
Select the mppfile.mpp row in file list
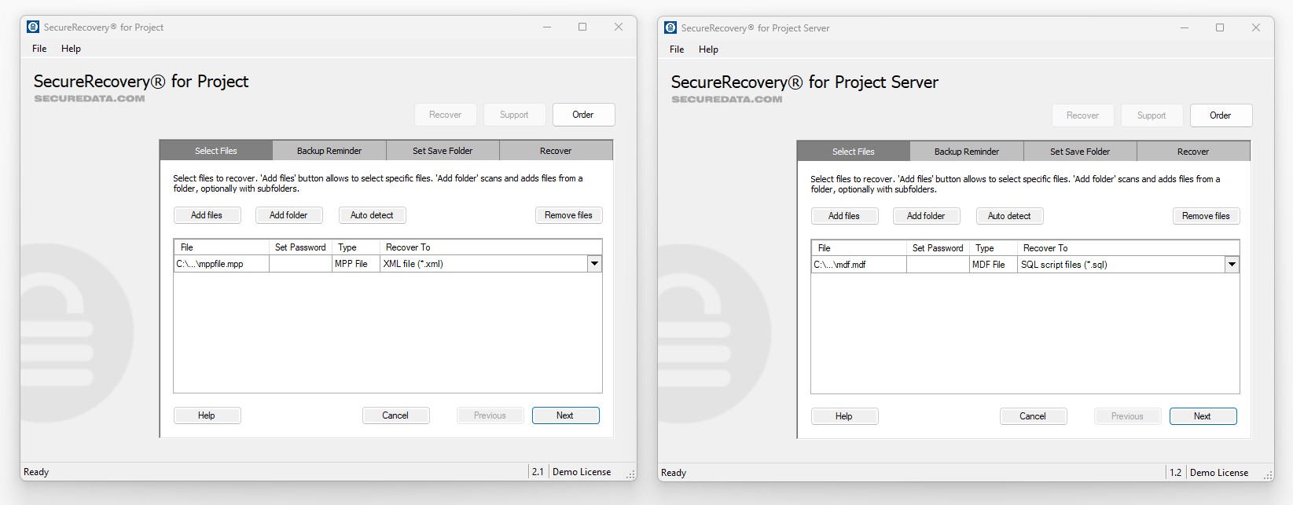[x=220, y=264]
